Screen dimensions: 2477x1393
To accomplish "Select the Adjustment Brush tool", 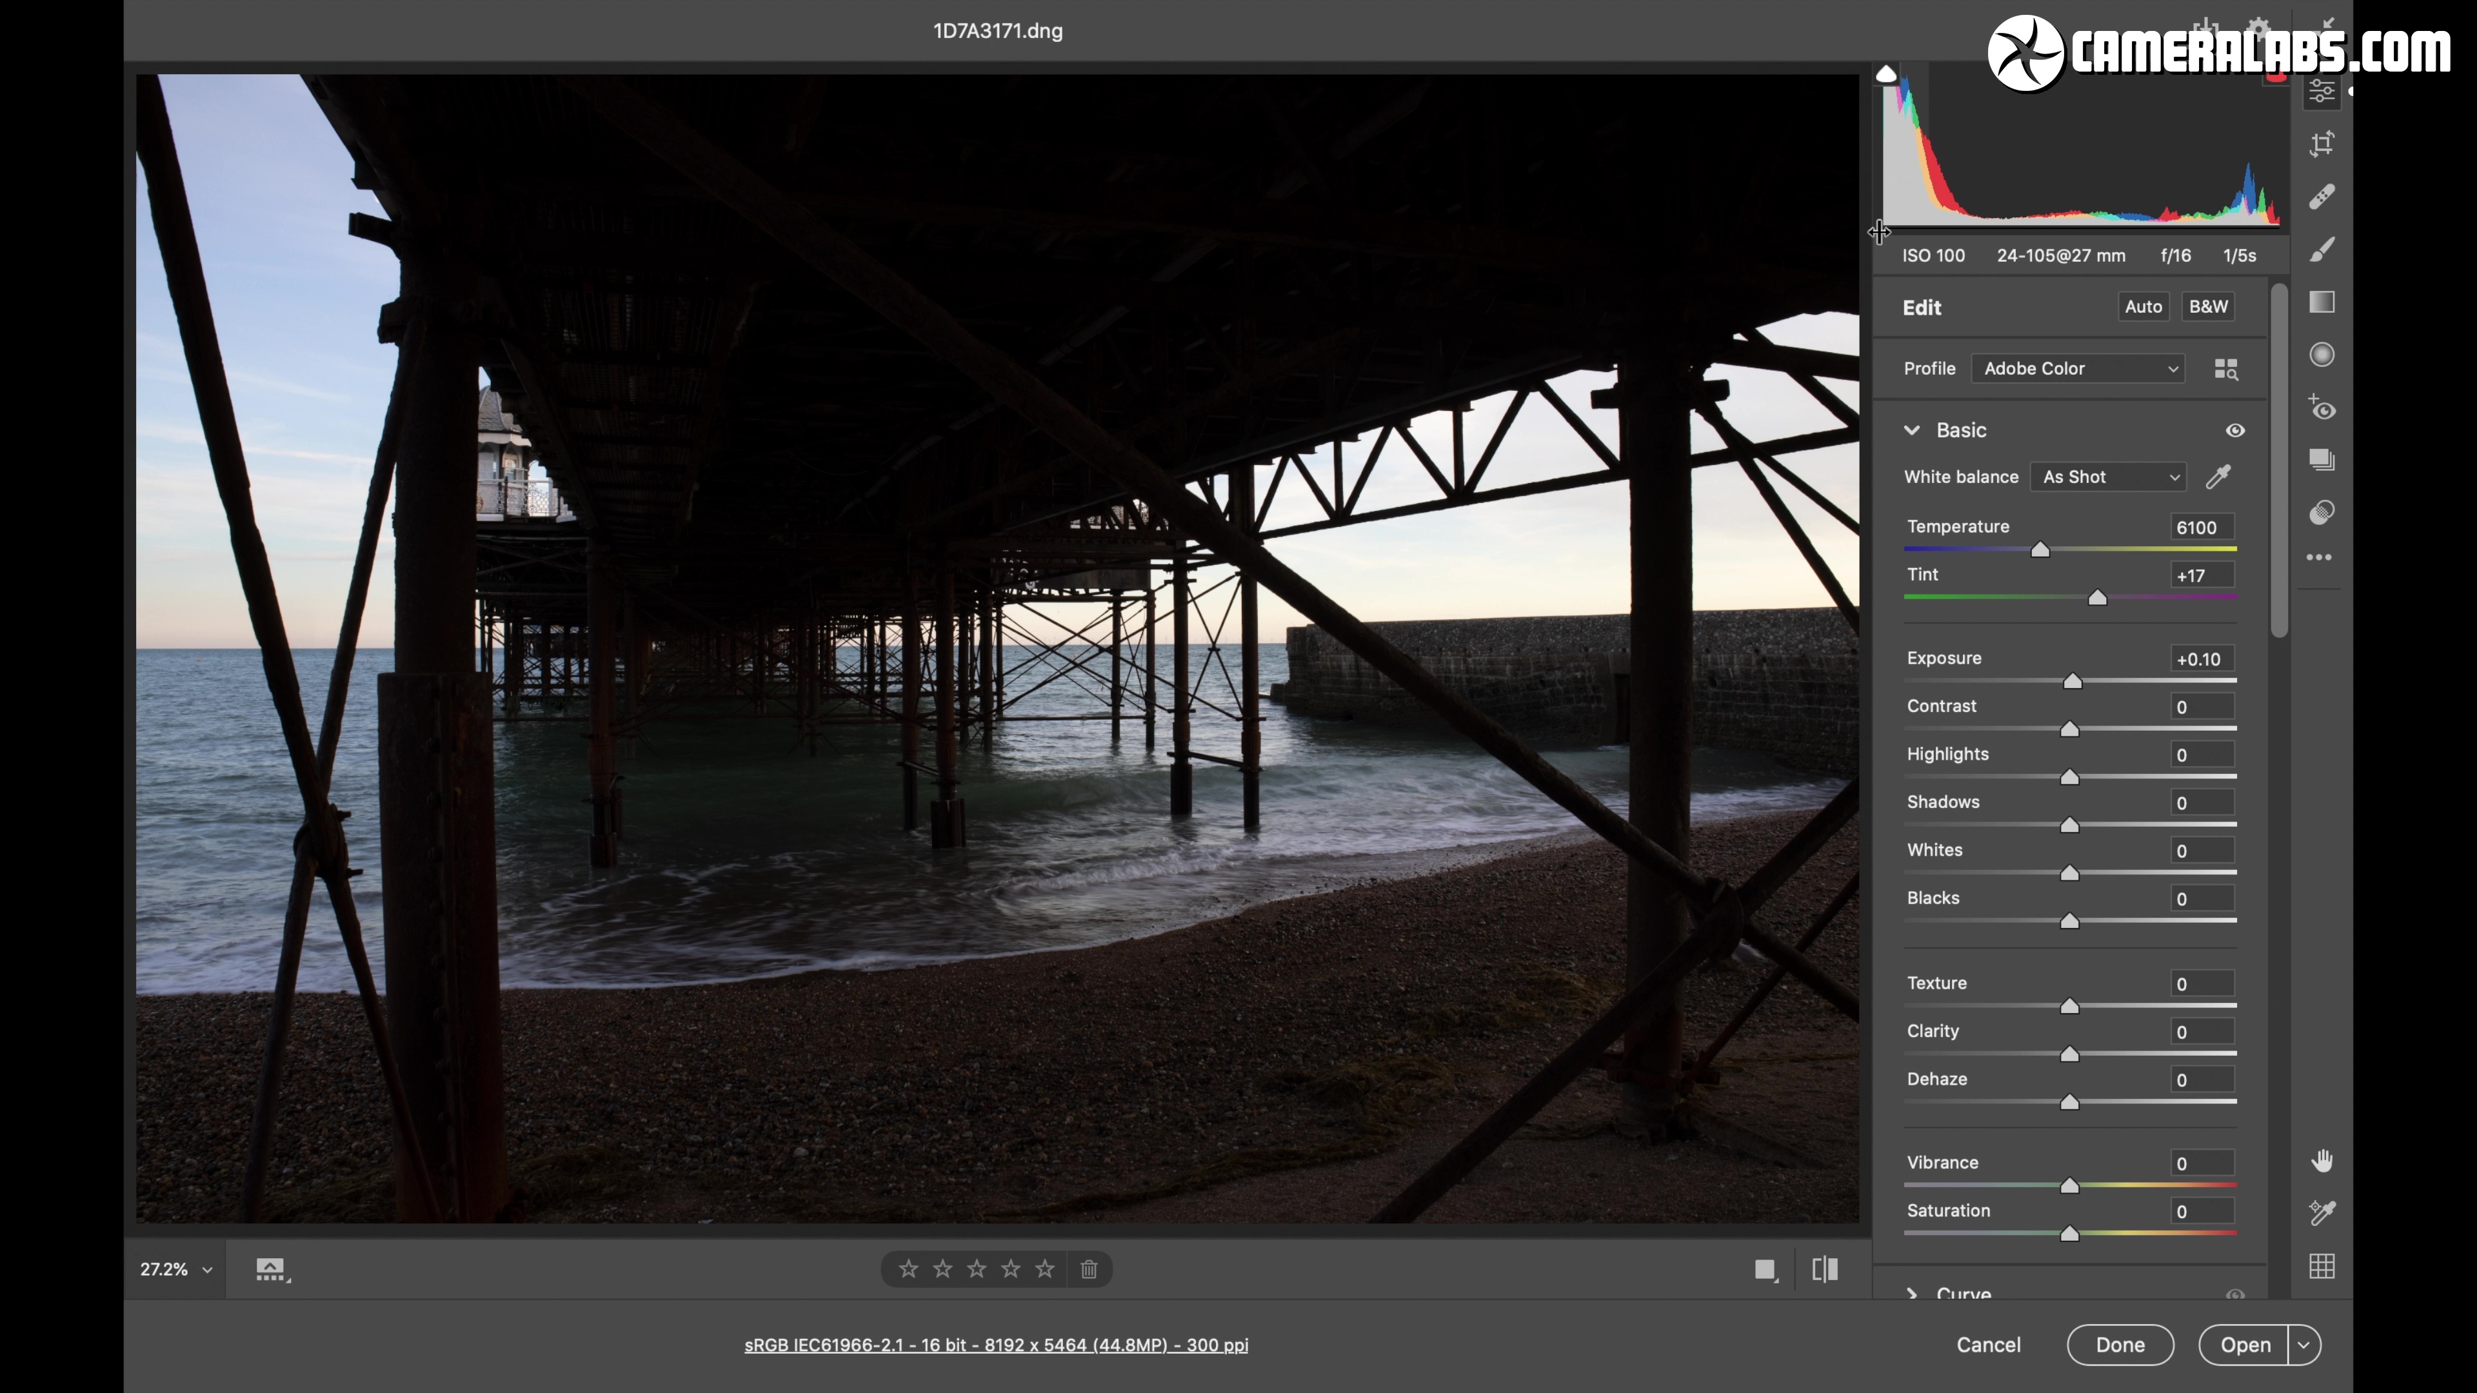I will click(x=2322, y=250).
